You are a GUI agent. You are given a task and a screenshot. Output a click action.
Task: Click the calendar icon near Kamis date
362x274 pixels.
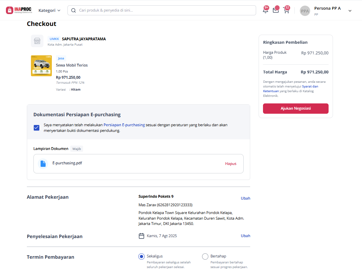pos(141,236)
